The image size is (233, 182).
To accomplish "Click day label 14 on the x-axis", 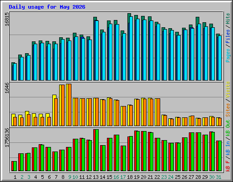I will [102, 177].
